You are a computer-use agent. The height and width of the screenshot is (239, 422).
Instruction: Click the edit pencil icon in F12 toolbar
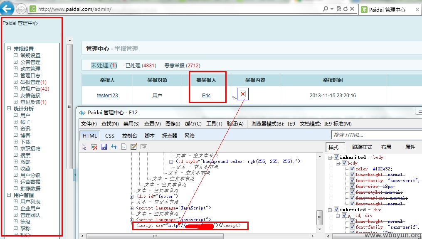point(134,147)
